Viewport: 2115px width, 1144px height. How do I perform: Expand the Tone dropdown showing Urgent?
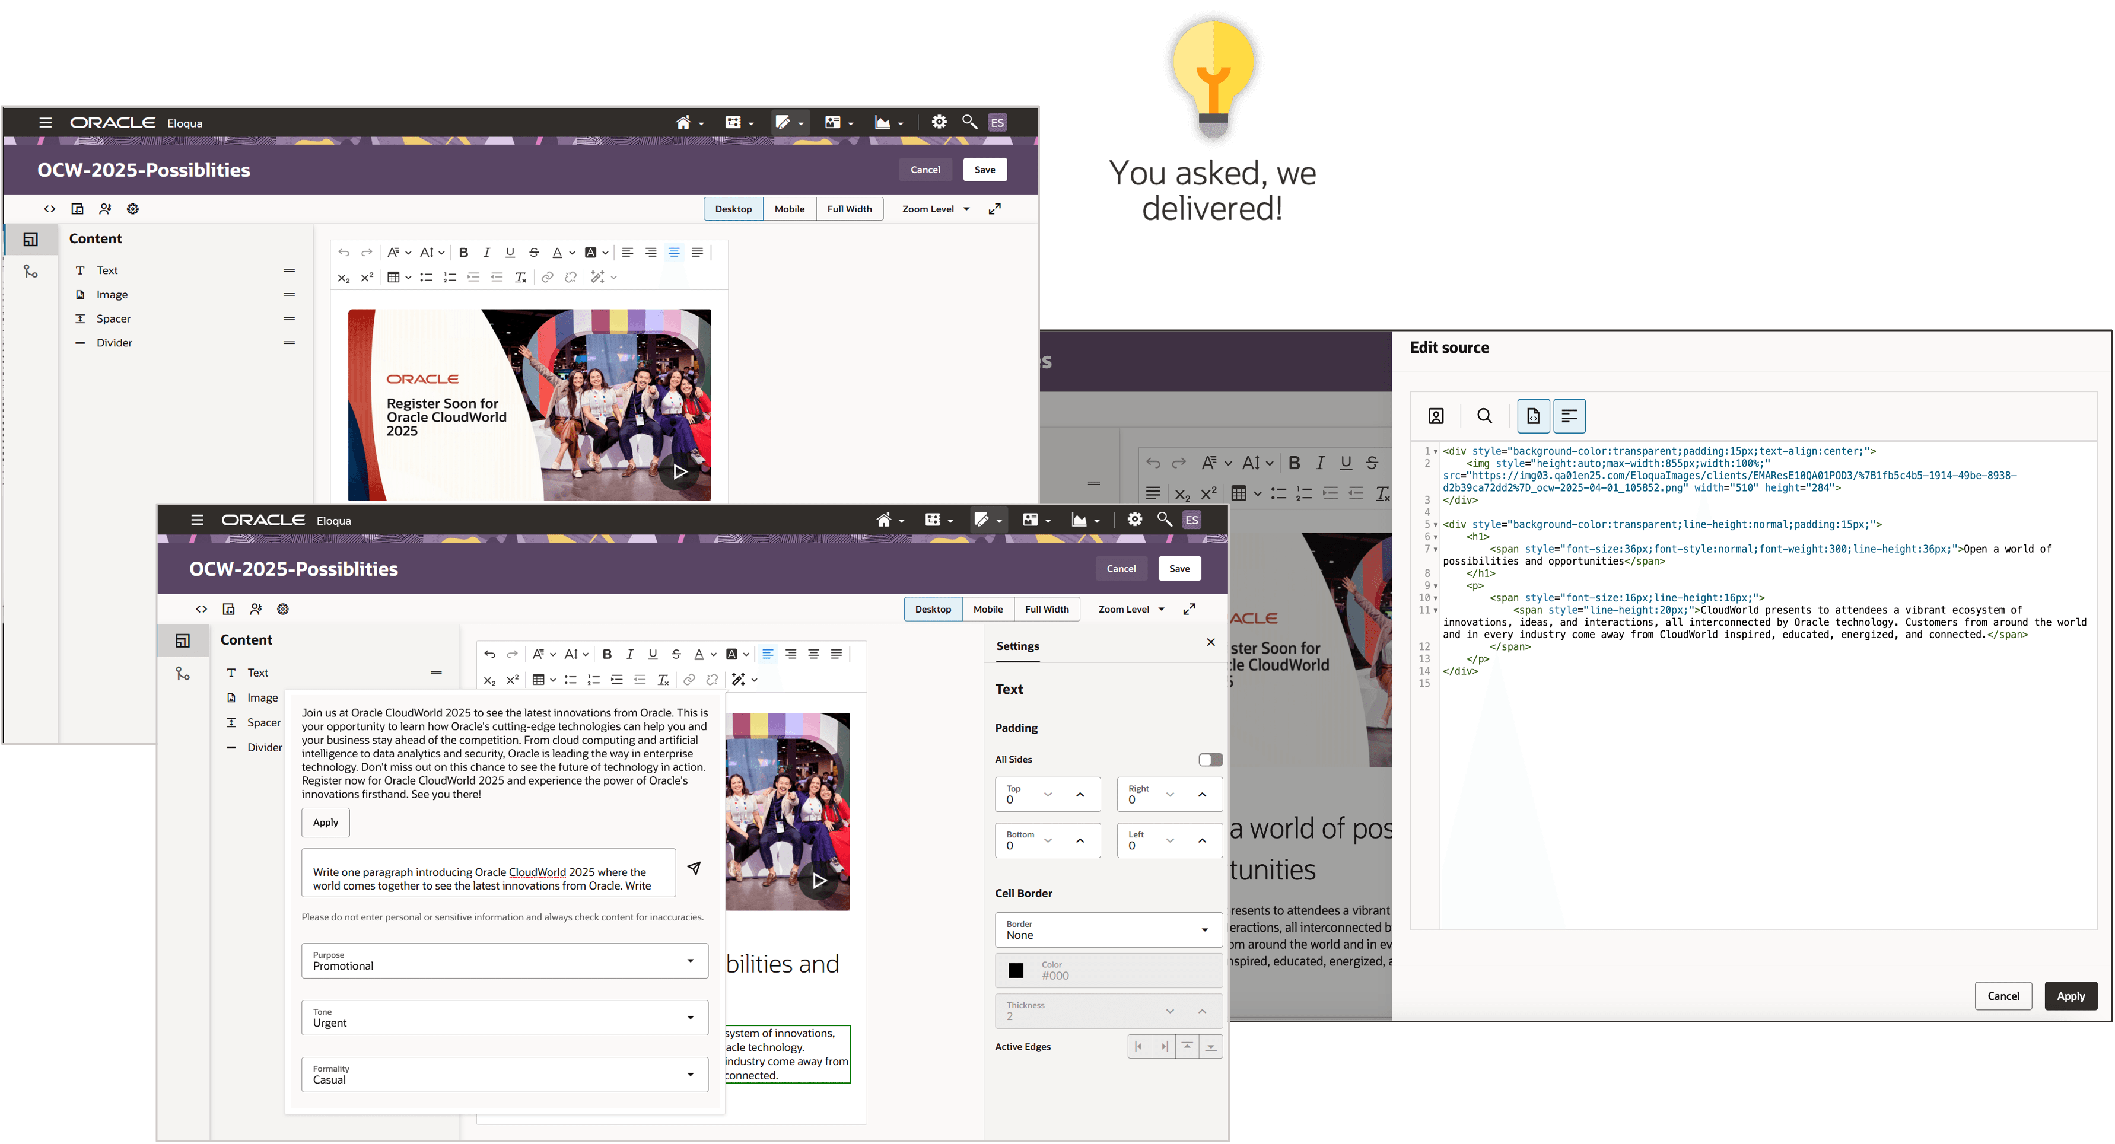(504, 1018)
